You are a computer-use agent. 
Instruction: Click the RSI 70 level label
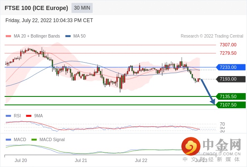222,124
